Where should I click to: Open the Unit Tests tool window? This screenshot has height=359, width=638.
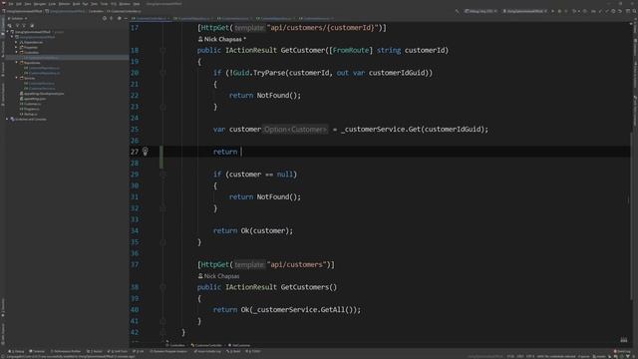click(x=118, y=351)
